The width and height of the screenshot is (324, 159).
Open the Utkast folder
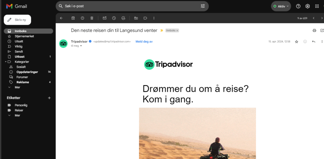(20, 57)
